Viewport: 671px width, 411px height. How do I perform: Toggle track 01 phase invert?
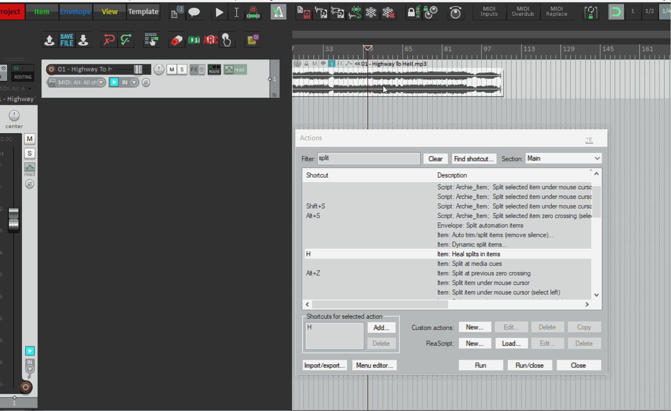coord(146,82)
